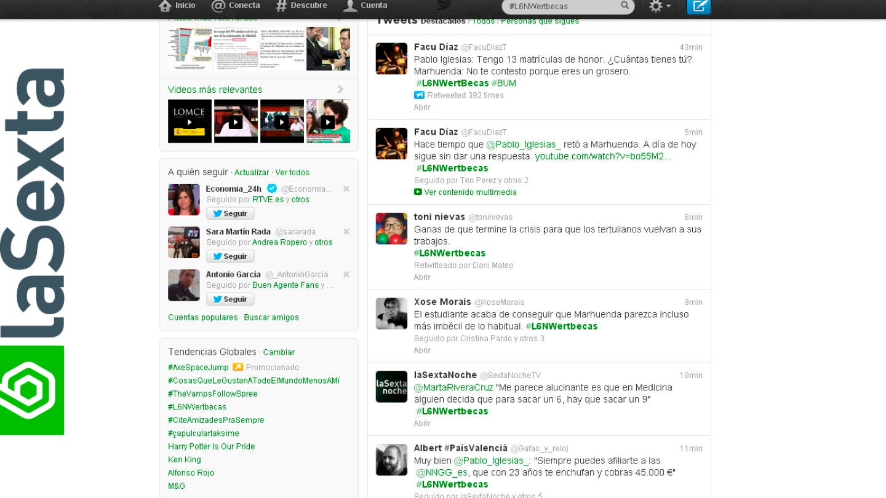The width and height of the screenshot is (886, 498).
Task: Click the RTVE.es follower link
Action: tap(268, 200)
